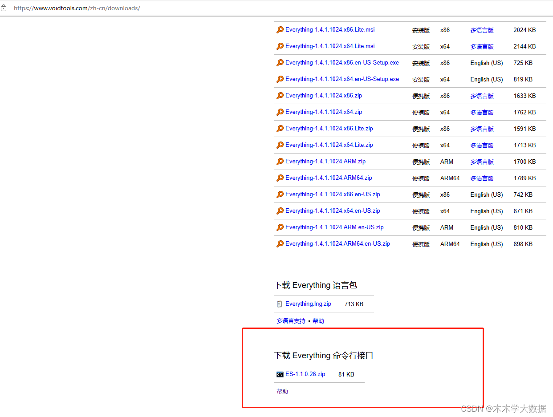Click the padlock icon in the address bar
553x417 pixels.
[x=4, y=8]
